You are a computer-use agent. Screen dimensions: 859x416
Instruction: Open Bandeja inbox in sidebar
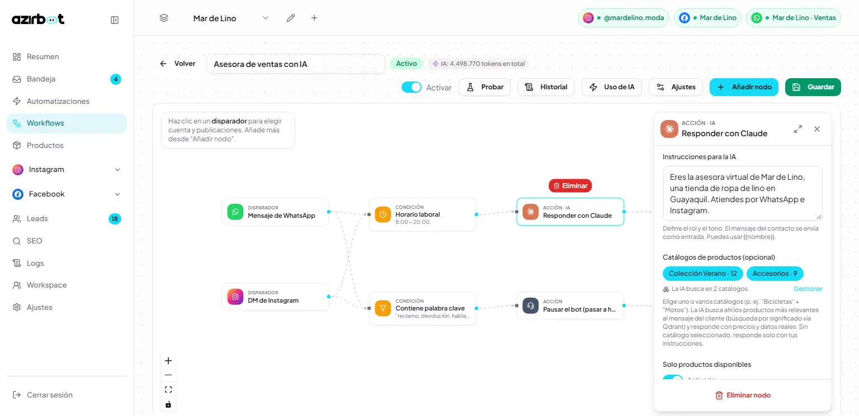click(x=67, y=79)
